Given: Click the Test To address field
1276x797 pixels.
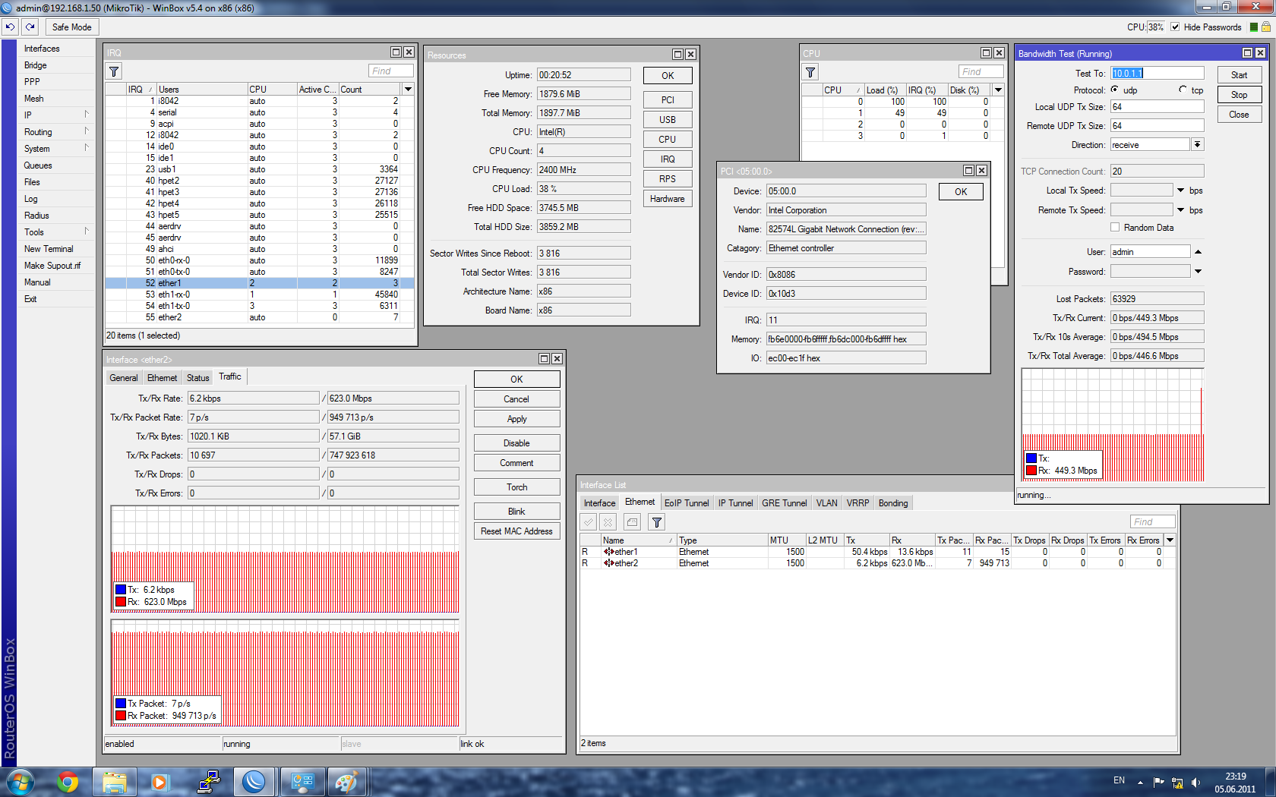Looking at the screenshot, I should pyautogui.click(x=1157, y=74).
